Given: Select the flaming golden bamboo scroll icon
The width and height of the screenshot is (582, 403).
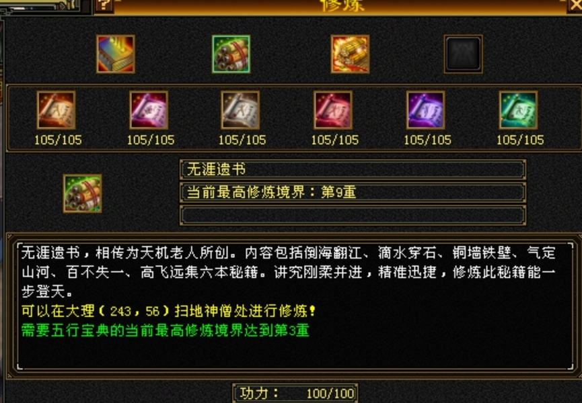Looking at the screenshot, I should click(350, 54).
